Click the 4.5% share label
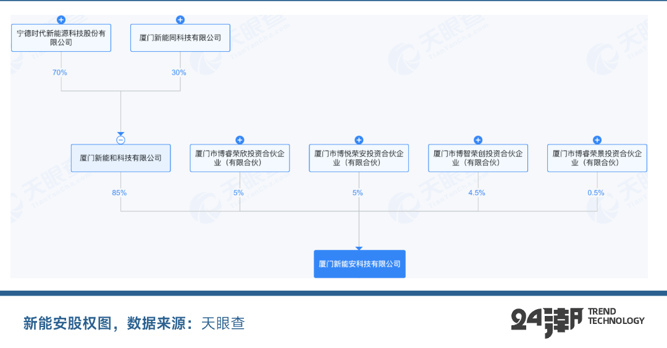Image resolution: width=667 pixels, height=348 pixels. click(476, 193)
